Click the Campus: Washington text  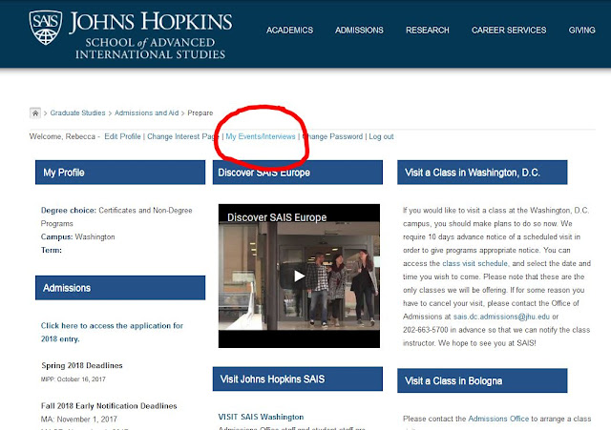(77, 237)
